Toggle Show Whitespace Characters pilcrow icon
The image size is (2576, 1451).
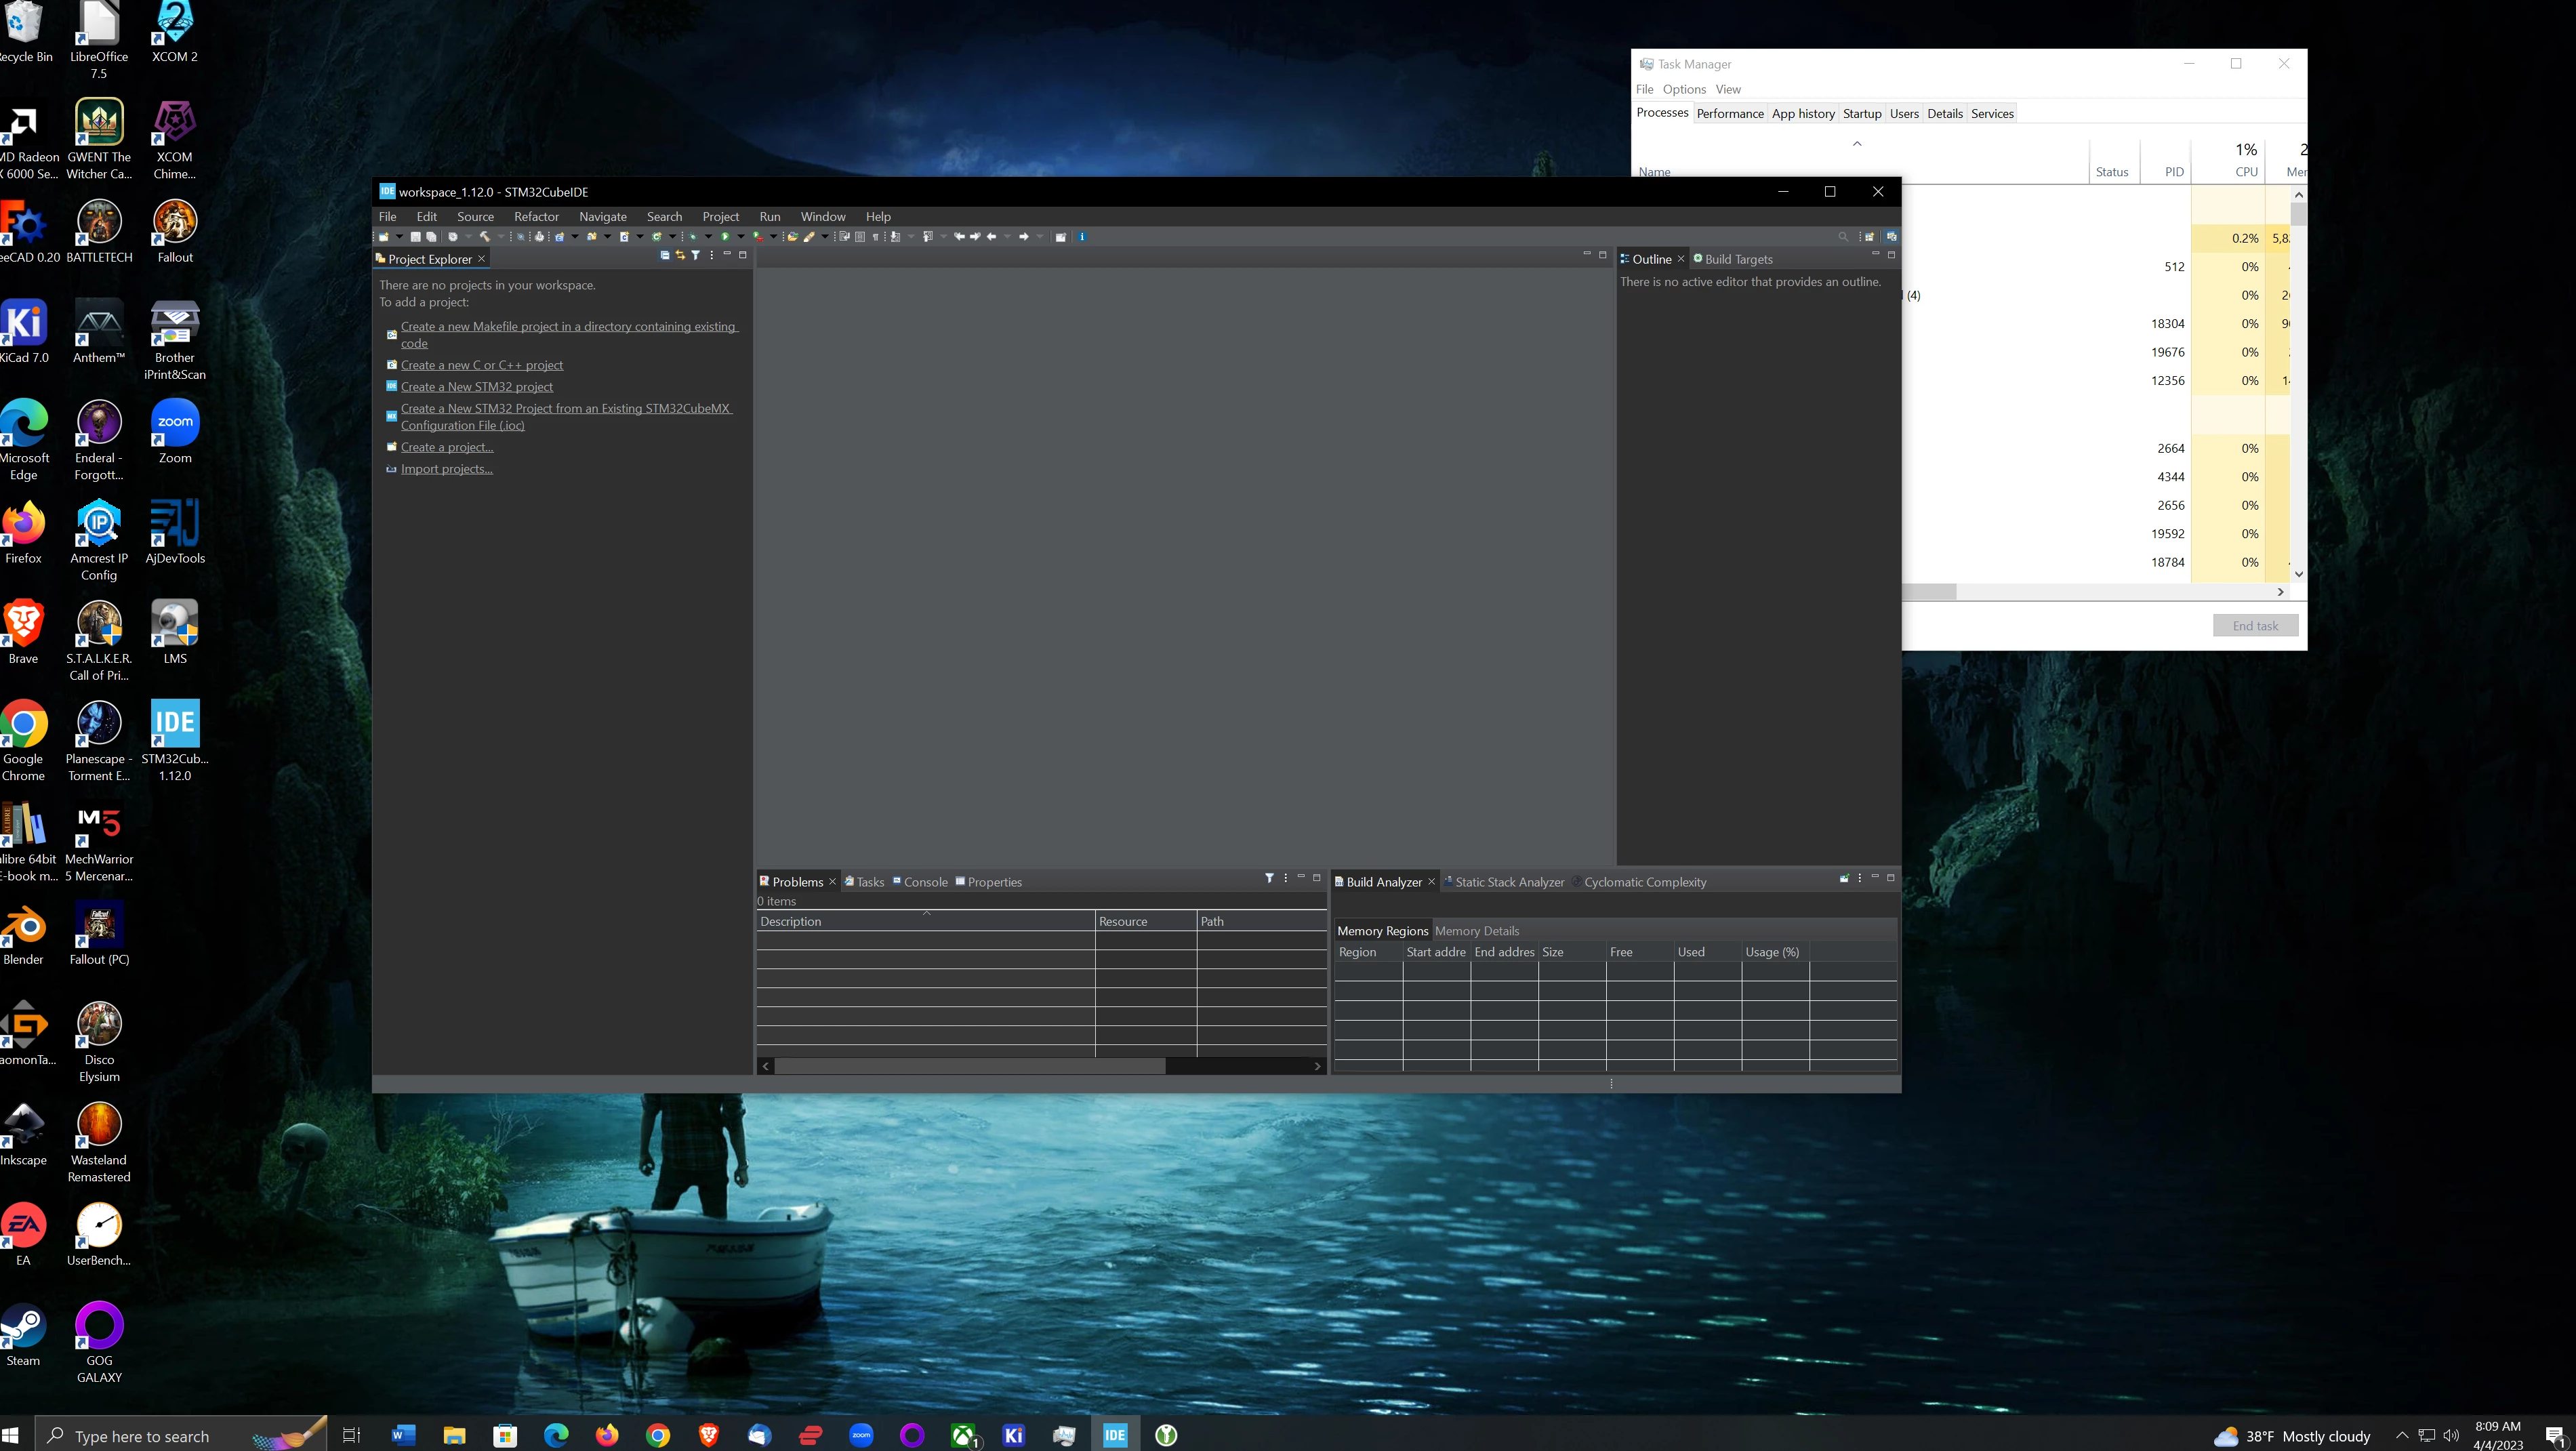(876, 237)
